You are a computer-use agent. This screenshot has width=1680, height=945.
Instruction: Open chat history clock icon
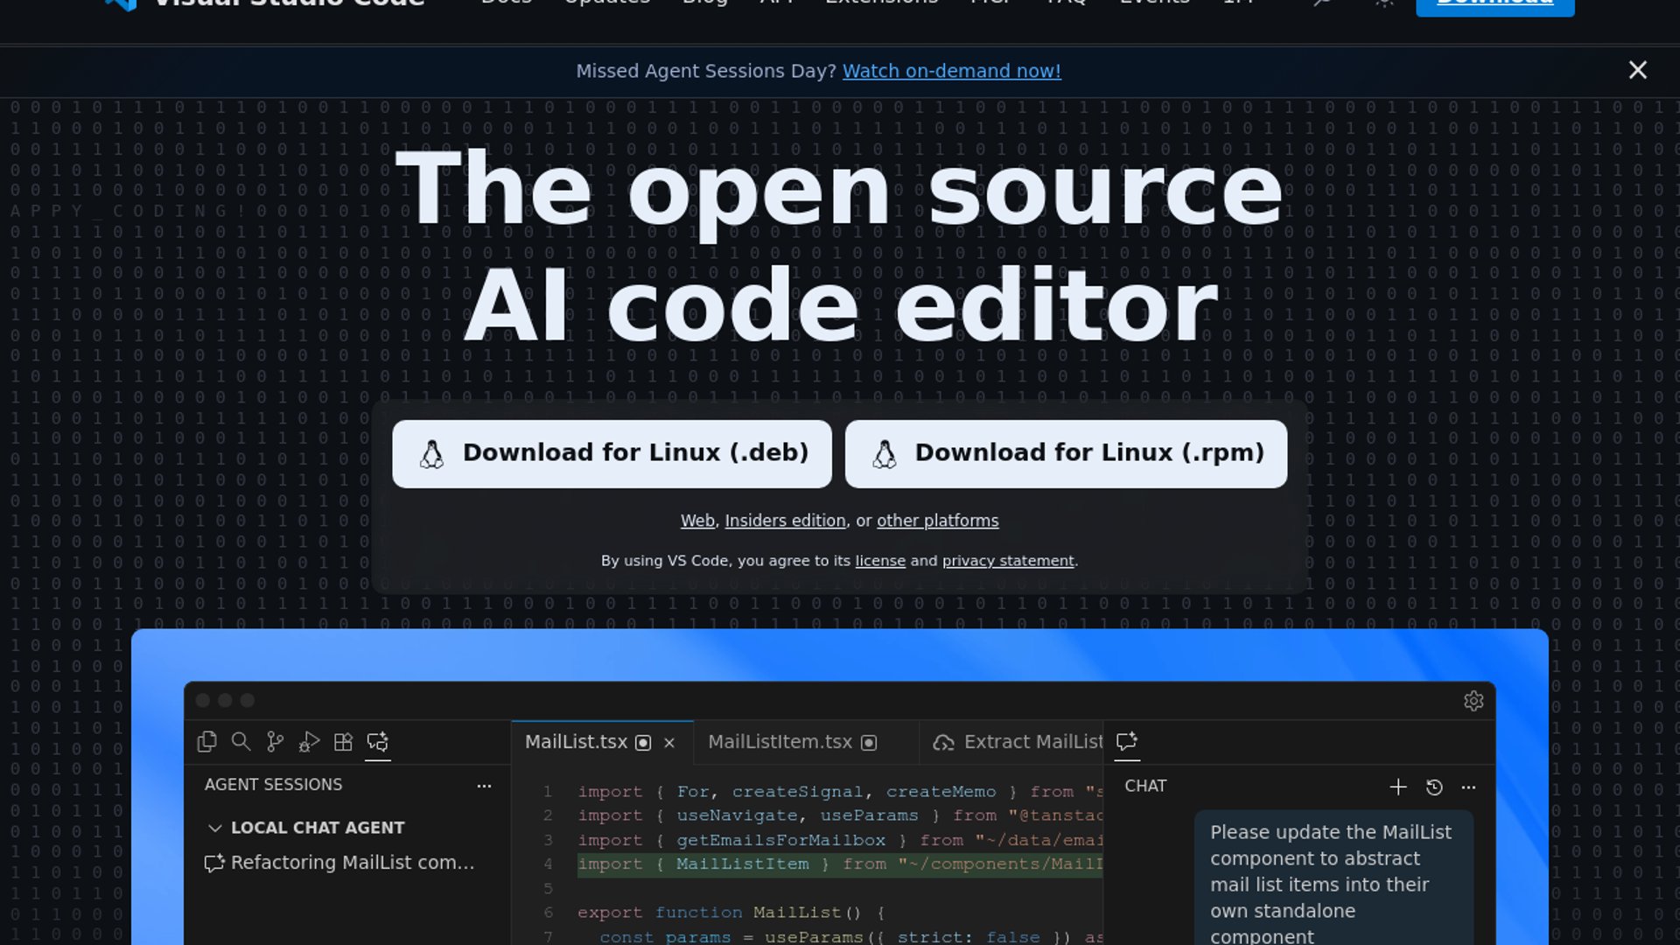coord(1434,787)
